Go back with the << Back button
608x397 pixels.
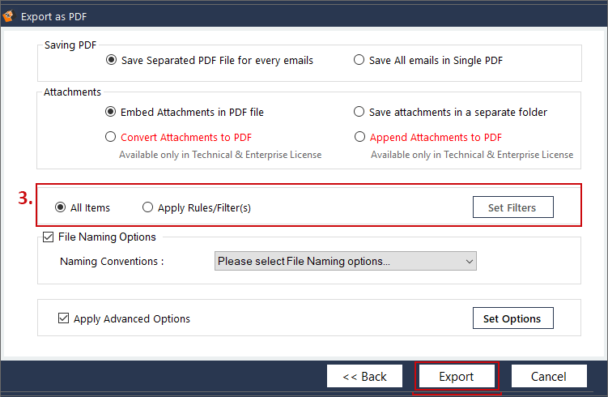(x=364, y=377)
